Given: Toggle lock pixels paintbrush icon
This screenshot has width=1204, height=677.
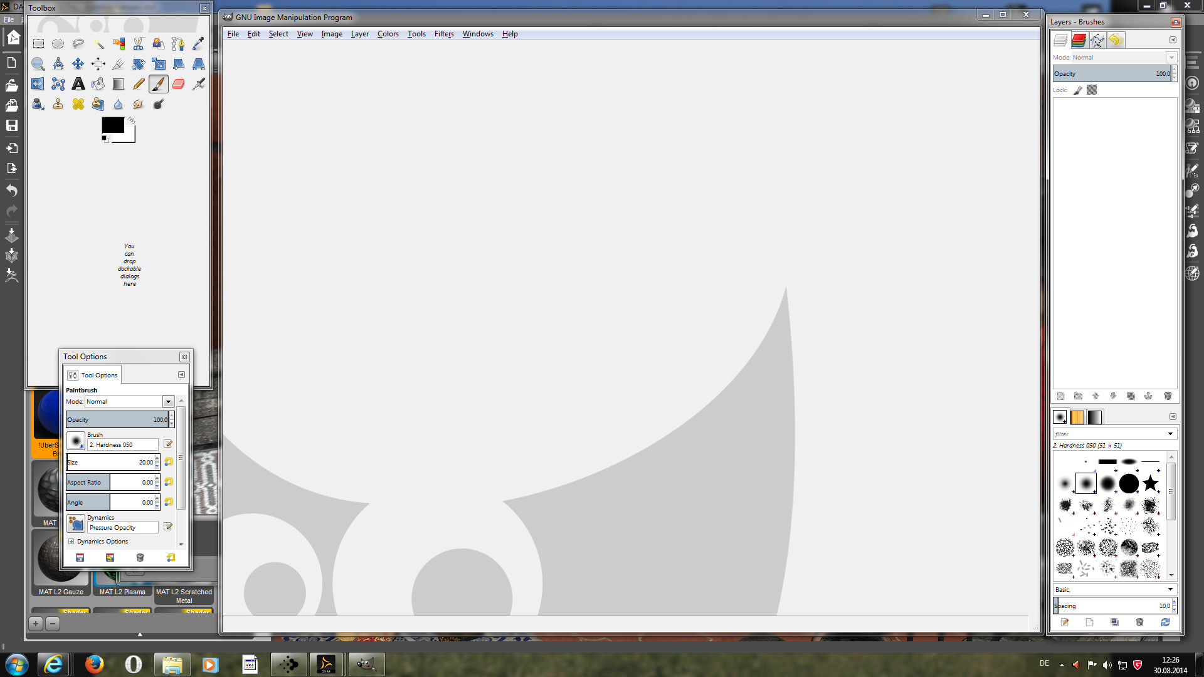Looking at the screenshot, I should click(1078, 90).
